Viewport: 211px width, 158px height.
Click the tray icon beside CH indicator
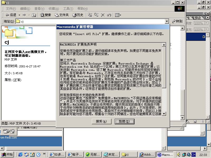pyautogui.click(x=189, y=155)
